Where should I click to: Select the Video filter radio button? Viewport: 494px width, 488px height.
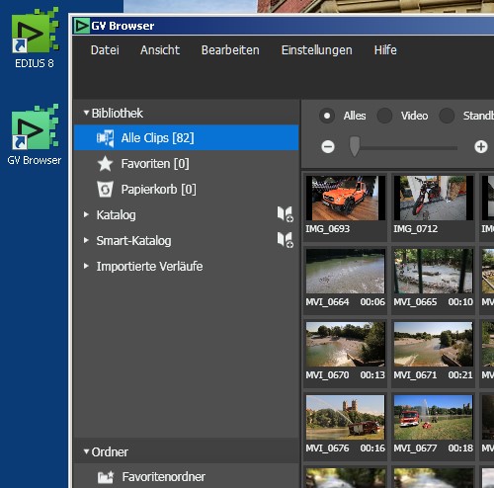(x=384, y=116)
